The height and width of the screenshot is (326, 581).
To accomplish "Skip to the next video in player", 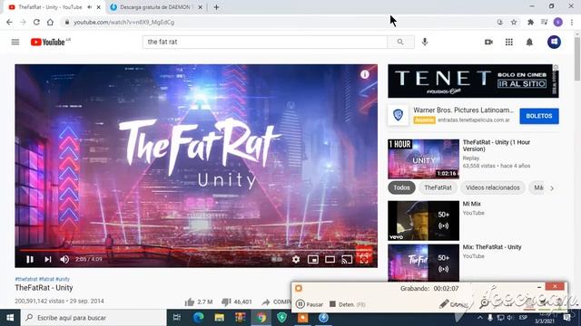I will 48,260.
